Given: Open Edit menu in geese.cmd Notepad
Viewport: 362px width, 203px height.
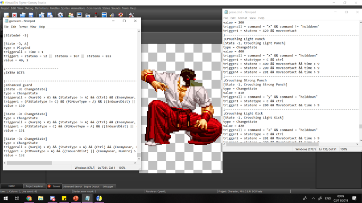Looking at the screenshot, I should point(233,18).
